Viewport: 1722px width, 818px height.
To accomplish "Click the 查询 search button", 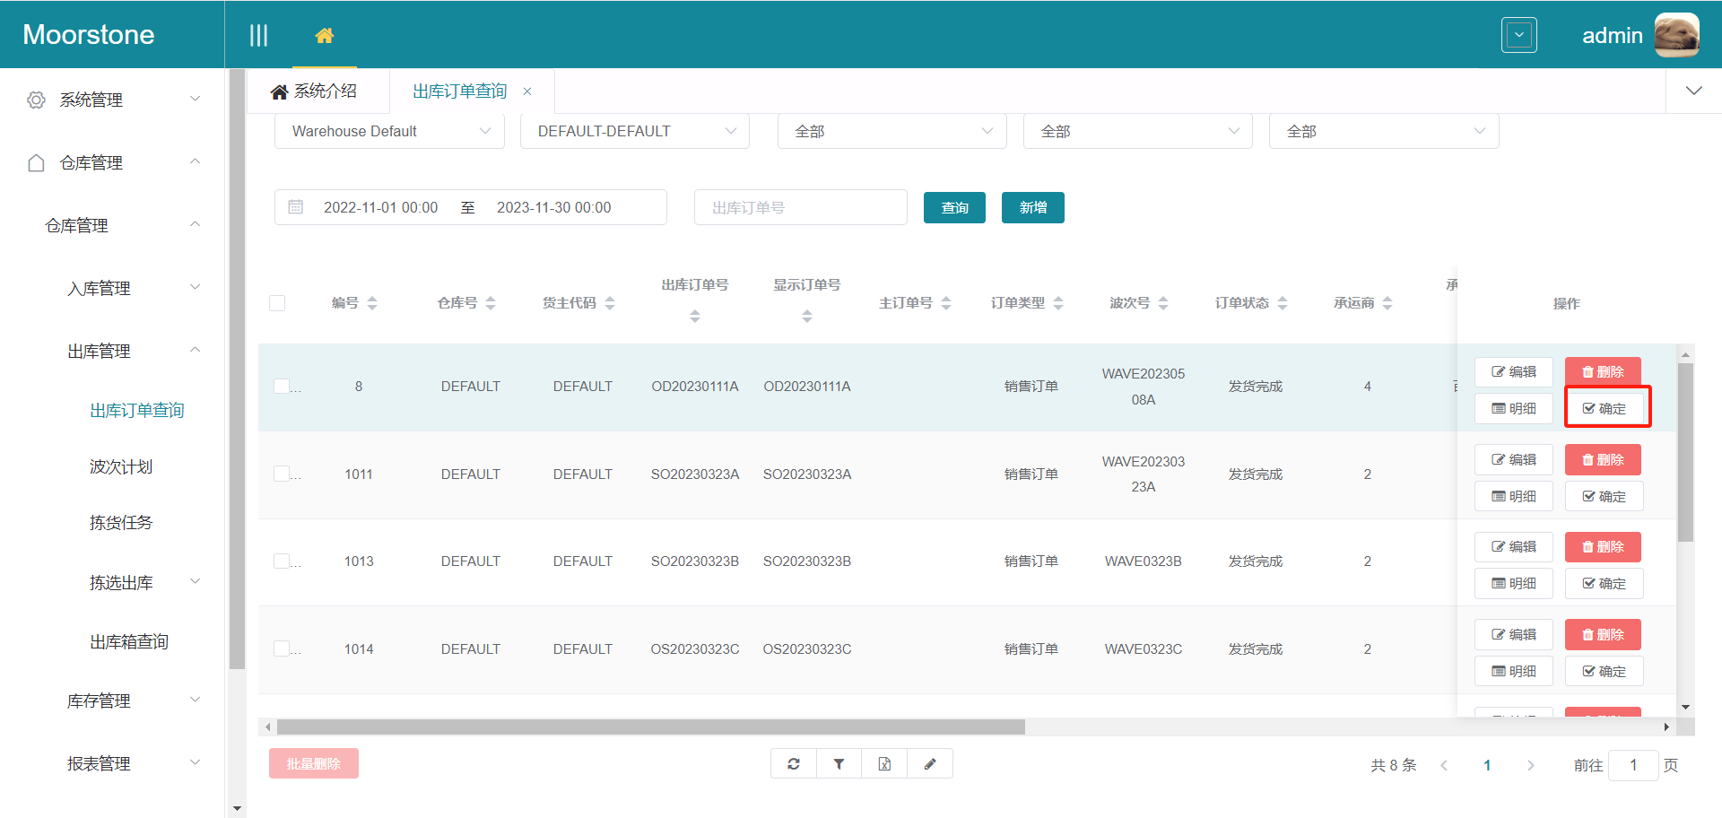I will click(954, 208).
